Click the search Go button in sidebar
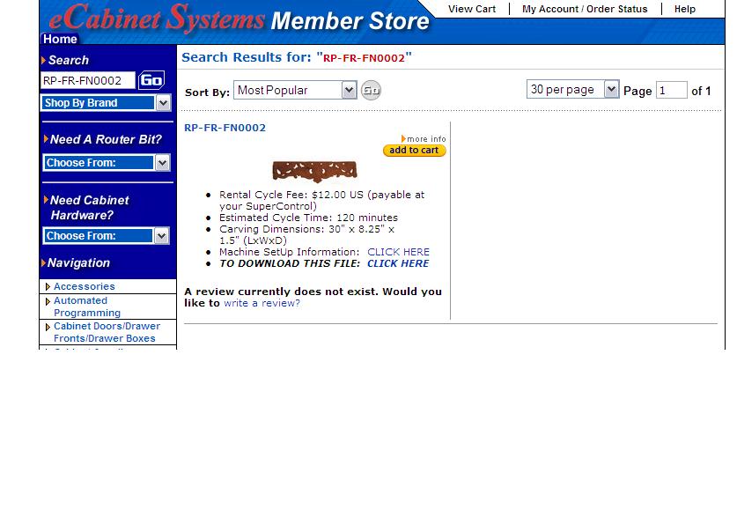The height and width of the screenshot is (532, 737). pos(151,80)
